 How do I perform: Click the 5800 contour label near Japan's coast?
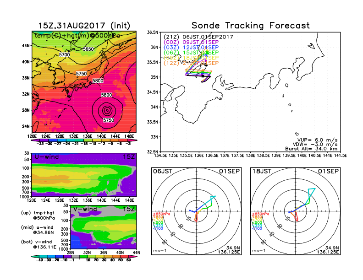click(98, 81)
